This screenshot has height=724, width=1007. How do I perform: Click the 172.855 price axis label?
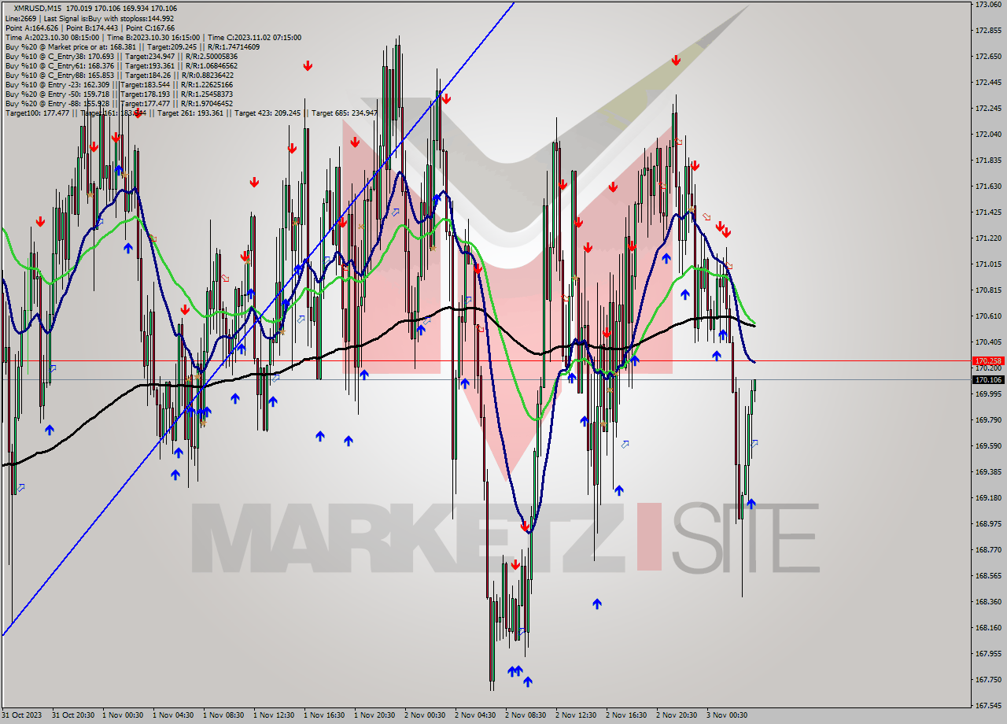coord(988,31)
